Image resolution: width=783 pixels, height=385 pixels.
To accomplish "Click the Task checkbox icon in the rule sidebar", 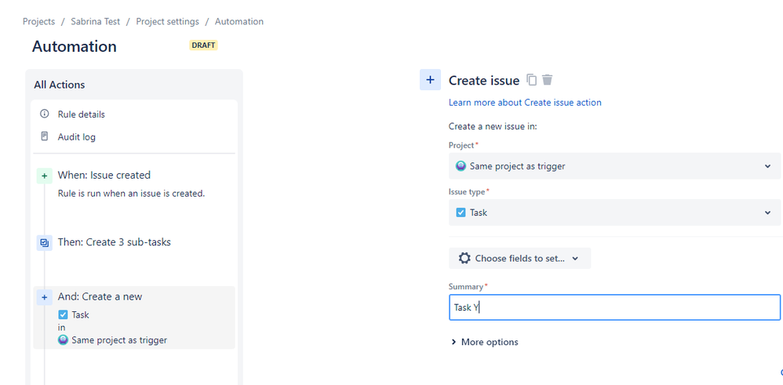I will [63, 314].
